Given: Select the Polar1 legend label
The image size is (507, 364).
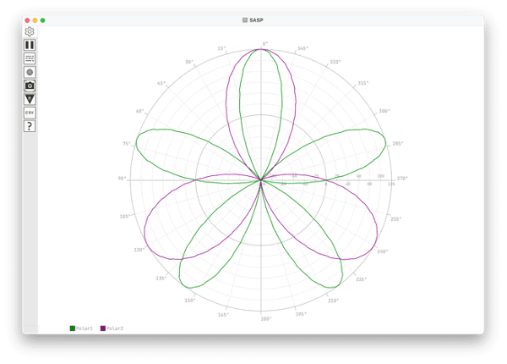Looking at the screenshot, I should point(84,328).
